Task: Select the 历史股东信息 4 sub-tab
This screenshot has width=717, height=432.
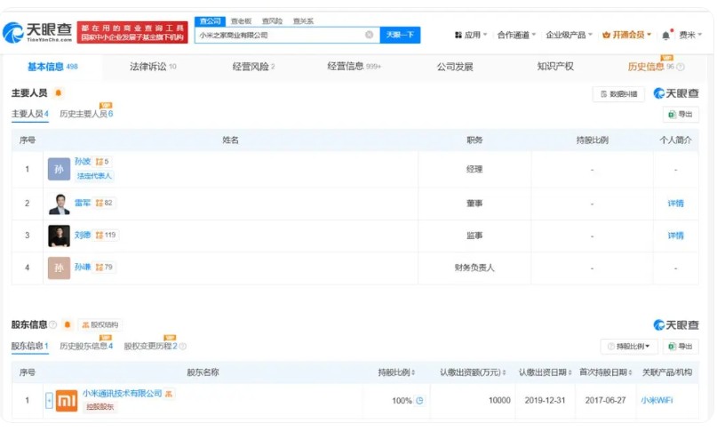Action: point(86,346)
